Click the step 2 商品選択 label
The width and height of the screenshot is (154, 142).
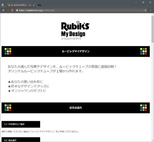(x=21, y=140)
